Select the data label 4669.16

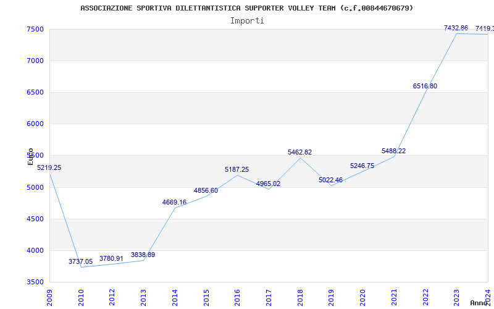(x=174, y=203)
